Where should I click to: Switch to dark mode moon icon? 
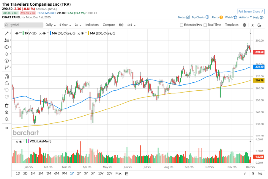pos(259,25)
